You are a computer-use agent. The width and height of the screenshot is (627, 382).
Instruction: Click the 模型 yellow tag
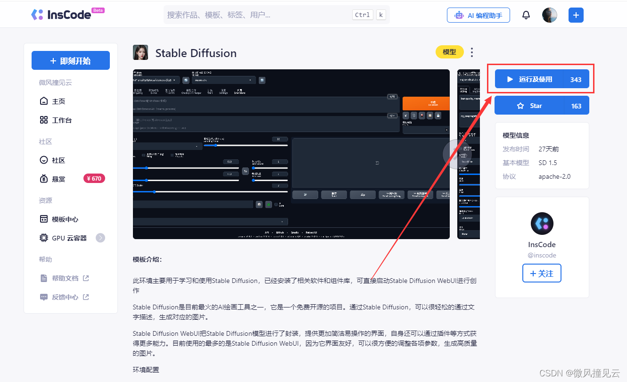click(x=449, y=52)
